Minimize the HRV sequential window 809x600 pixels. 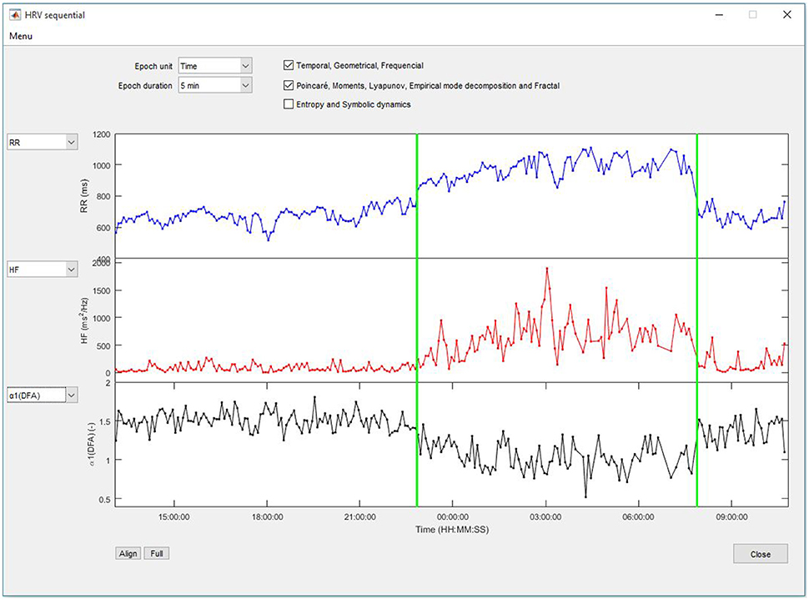(719, 15)
